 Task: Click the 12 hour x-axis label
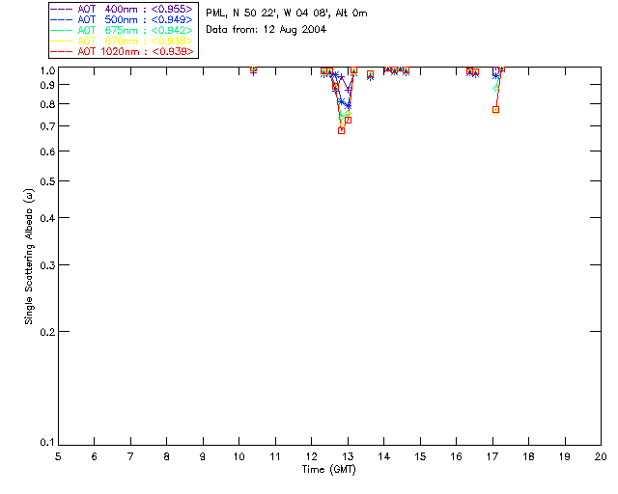coord(311,456)
